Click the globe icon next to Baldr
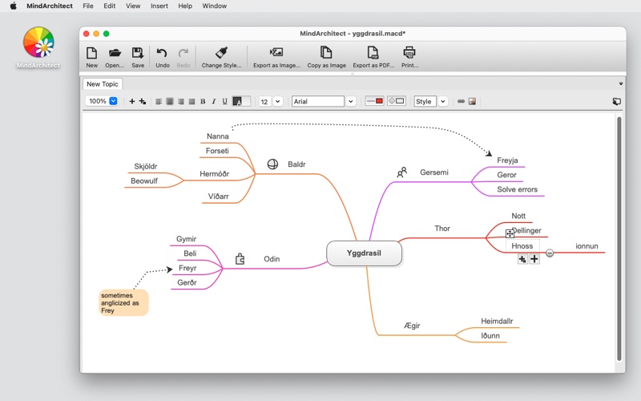Viewport: 641px width, 401px height. point(272,164)
